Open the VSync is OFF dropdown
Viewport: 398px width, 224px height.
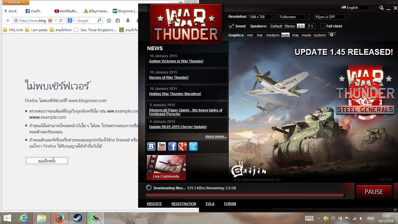(332, 17)
